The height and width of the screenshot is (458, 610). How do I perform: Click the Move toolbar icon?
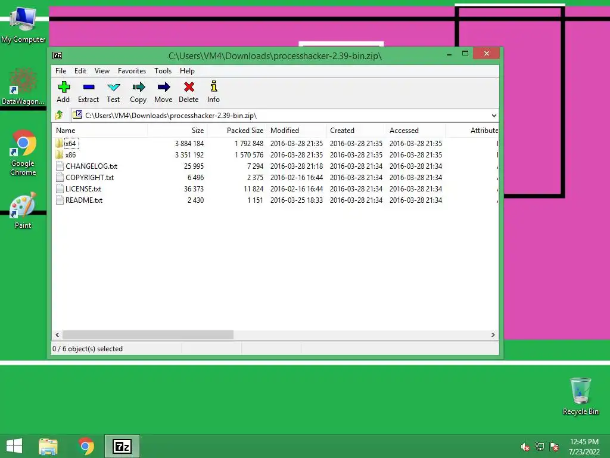click(x=164, y=87)
